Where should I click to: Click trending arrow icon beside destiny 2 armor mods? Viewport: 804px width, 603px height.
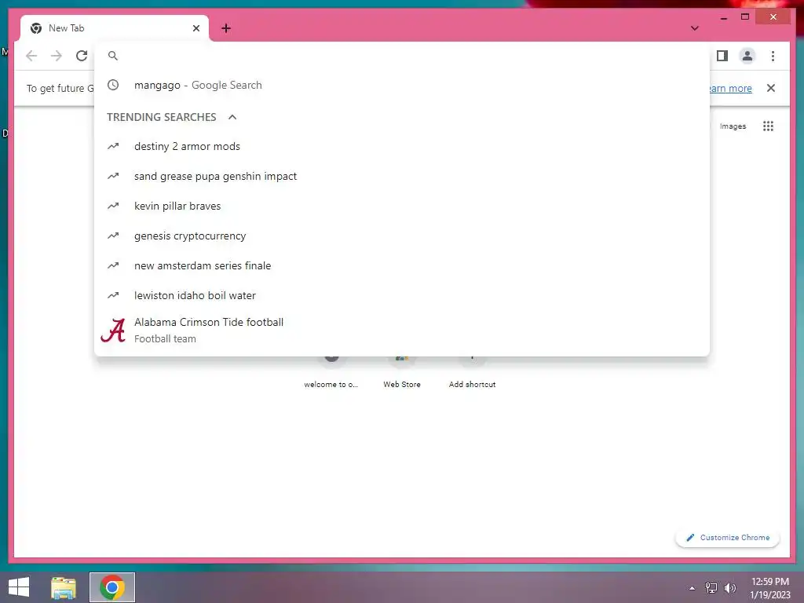113,146
